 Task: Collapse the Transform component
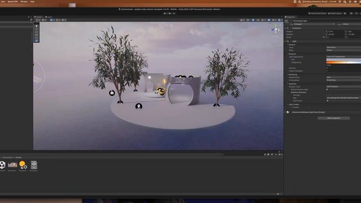click(x=285, y=28)
